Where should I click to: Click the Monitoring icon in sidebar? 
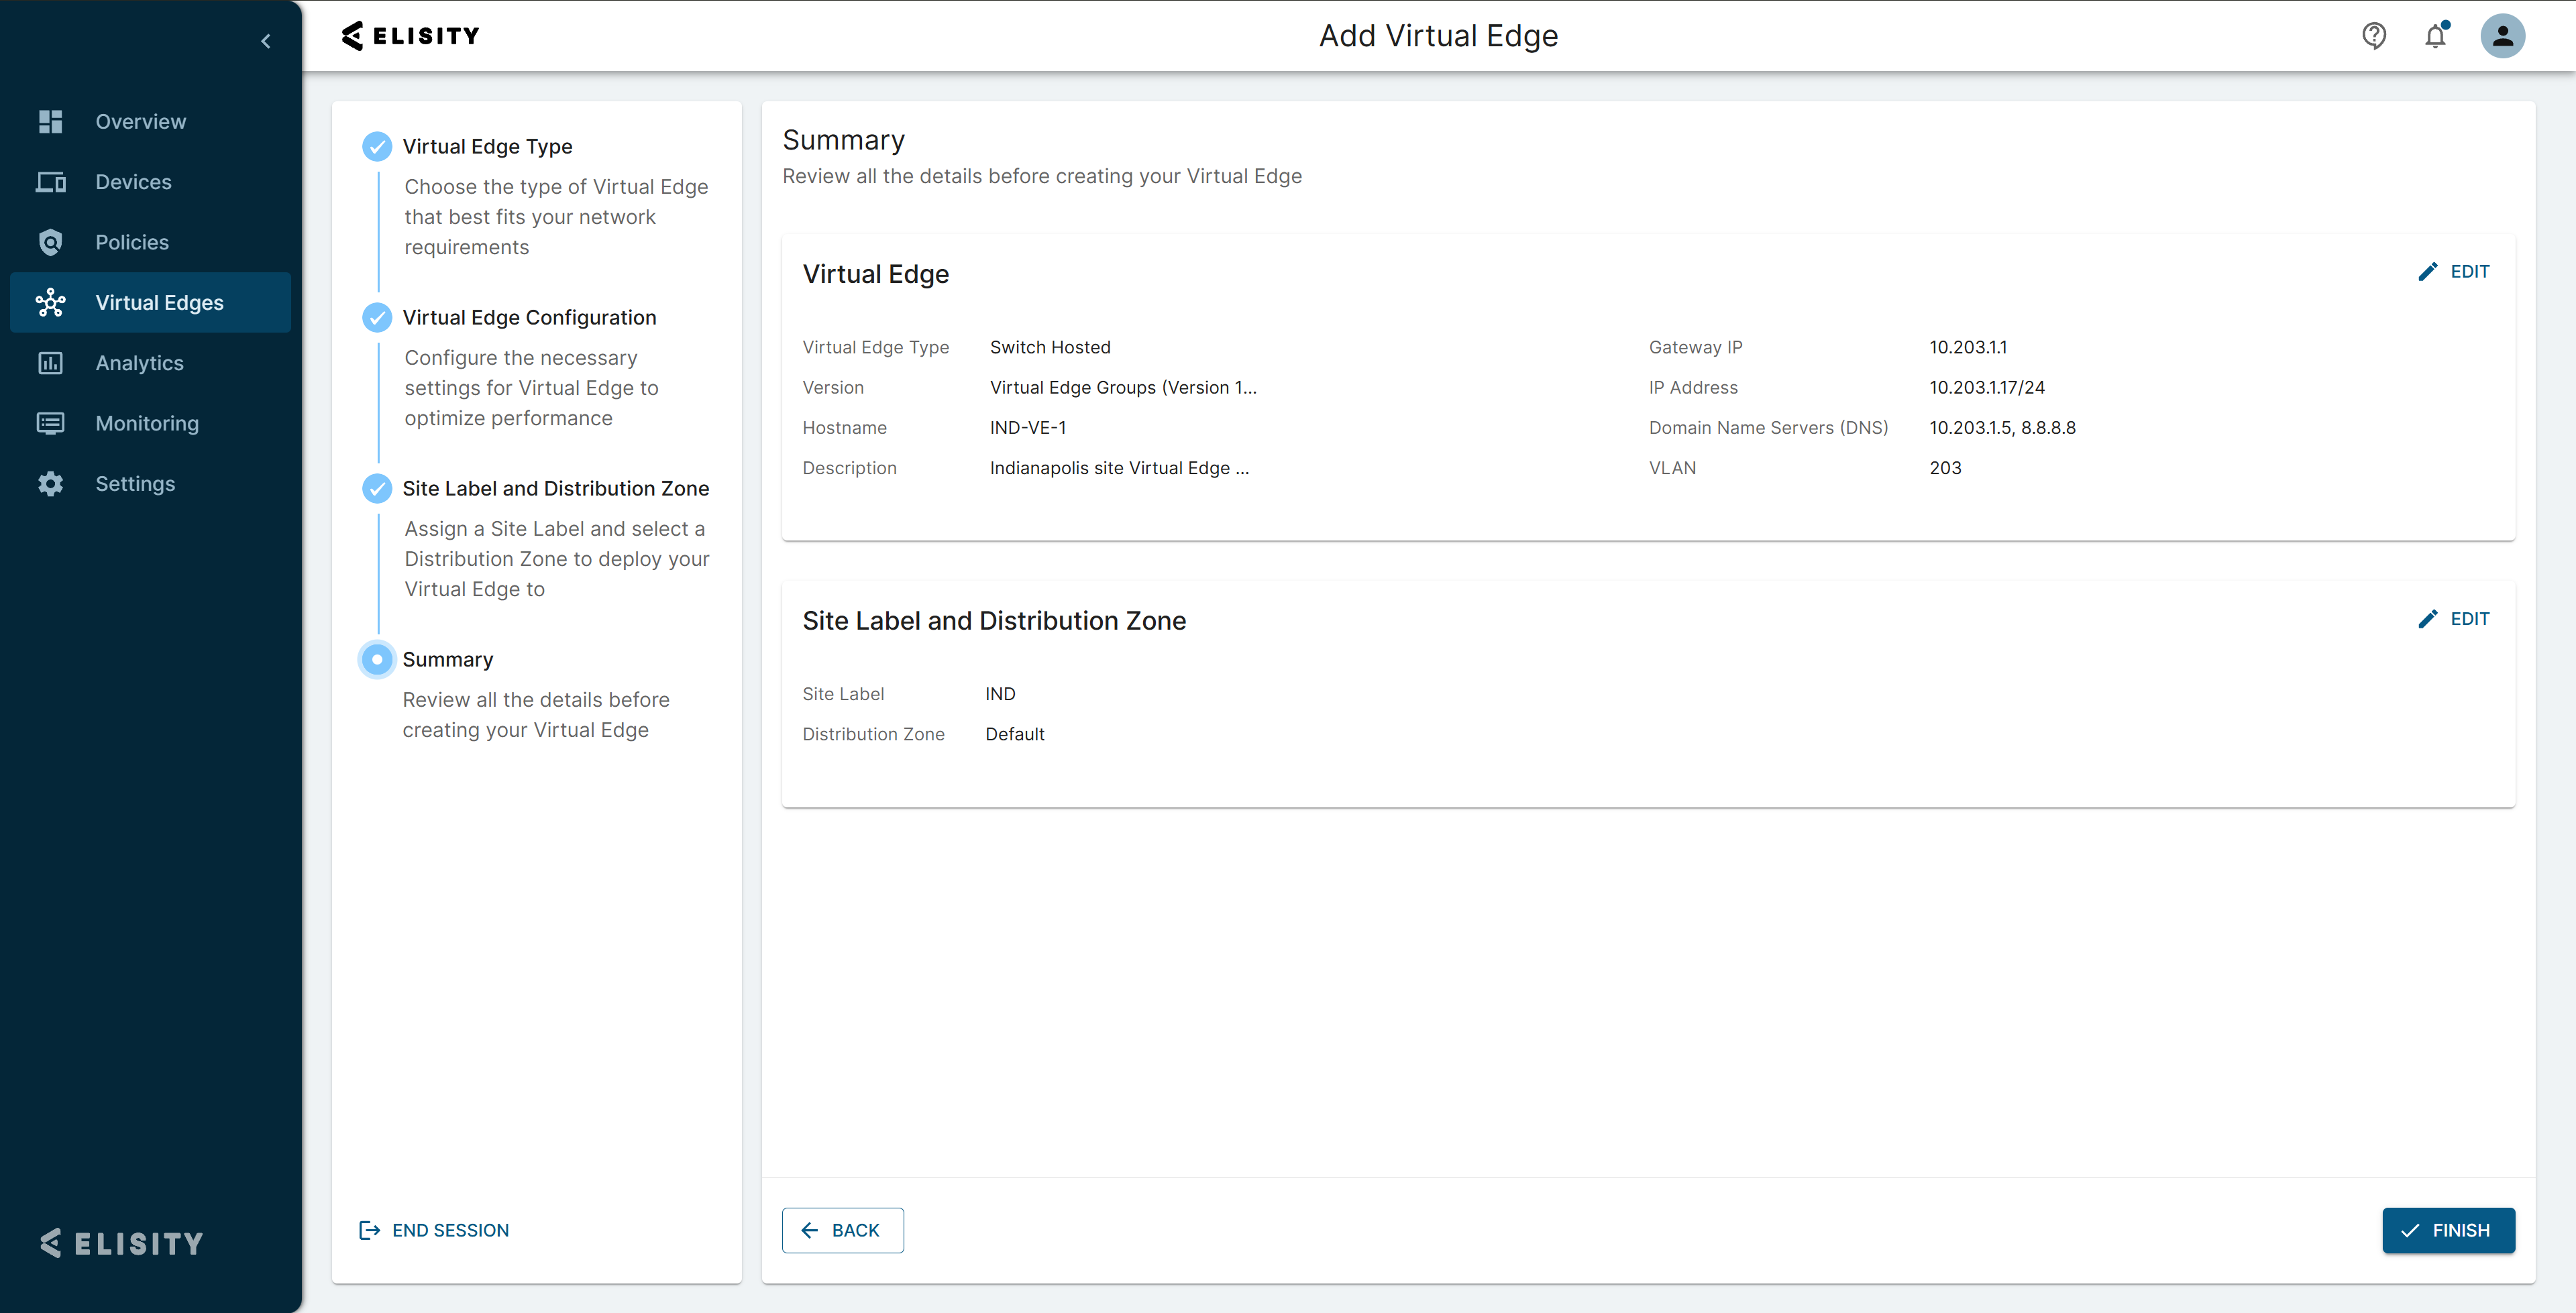[50, 423]
